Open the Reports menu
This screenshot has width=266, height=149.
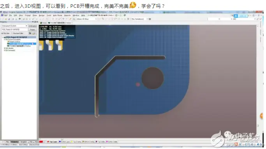pos(67,16)
